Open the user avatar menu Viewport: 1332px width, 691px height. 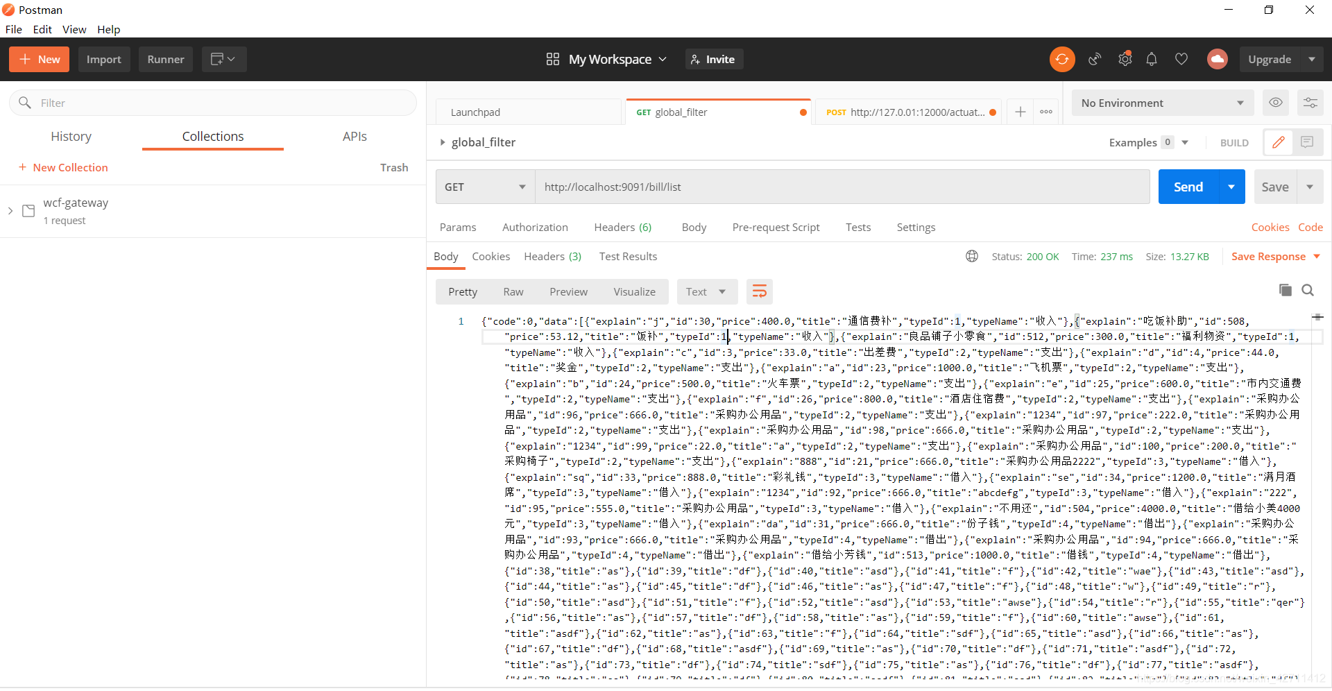click(x=1217, y=60)
